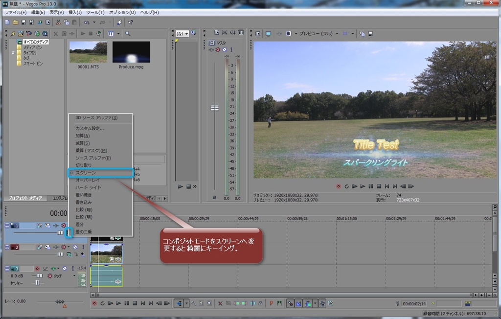Click the Dim output icon in mixer toolbar
Screen dimensions: 501x319
pyautogui.click(x=232, y=33)
